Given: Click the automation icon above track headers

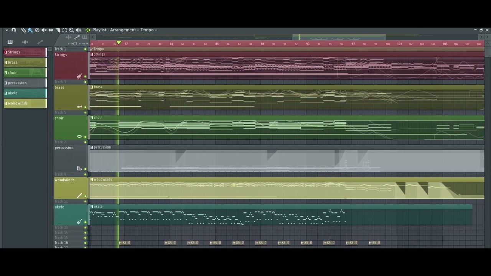Looking at the screenshot, I should (77, 37).
